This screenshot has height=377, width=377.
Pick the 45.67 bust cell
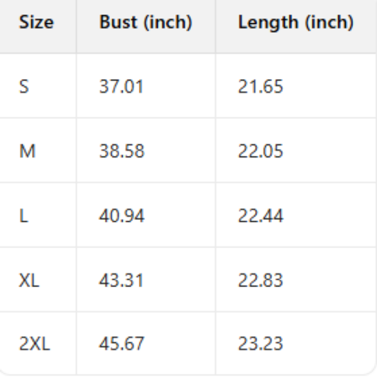tap(121, 344)
